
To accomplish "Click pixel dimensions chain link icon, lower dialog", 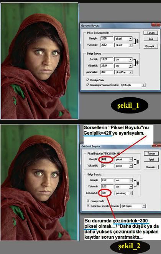I will (138, 162).
